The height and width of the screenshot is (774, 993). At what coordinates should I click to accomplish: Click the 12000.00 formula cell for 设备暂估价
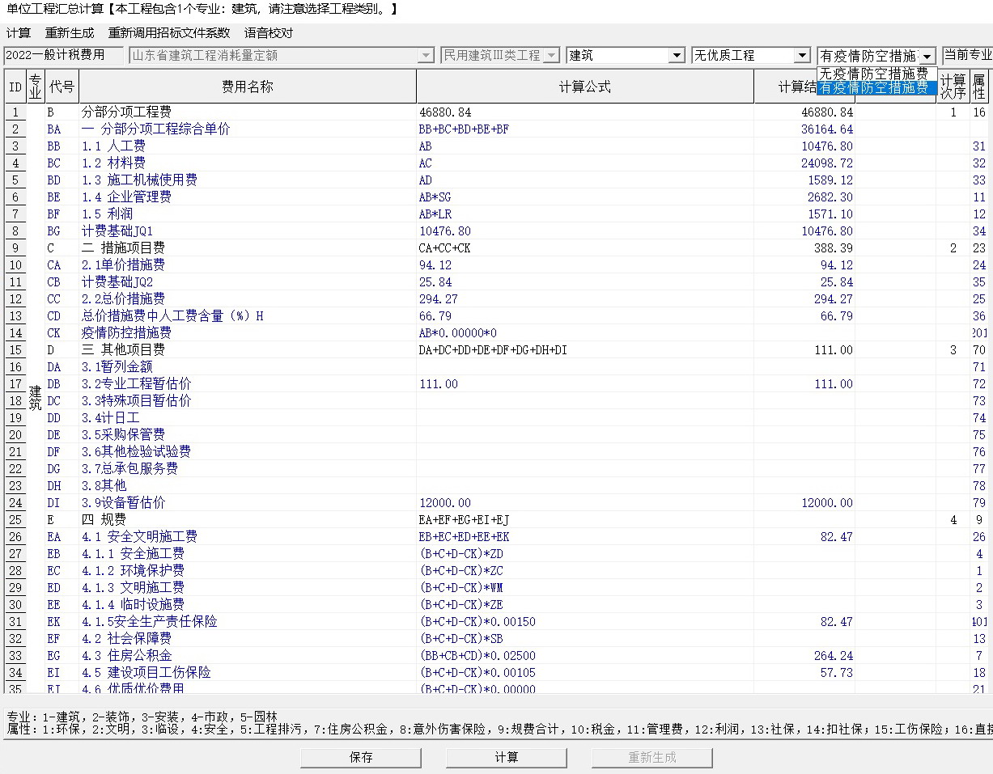point(585,503)
